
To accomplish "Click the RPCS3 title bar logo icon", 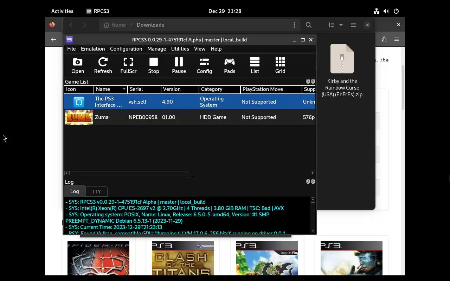I will (69, 40).
